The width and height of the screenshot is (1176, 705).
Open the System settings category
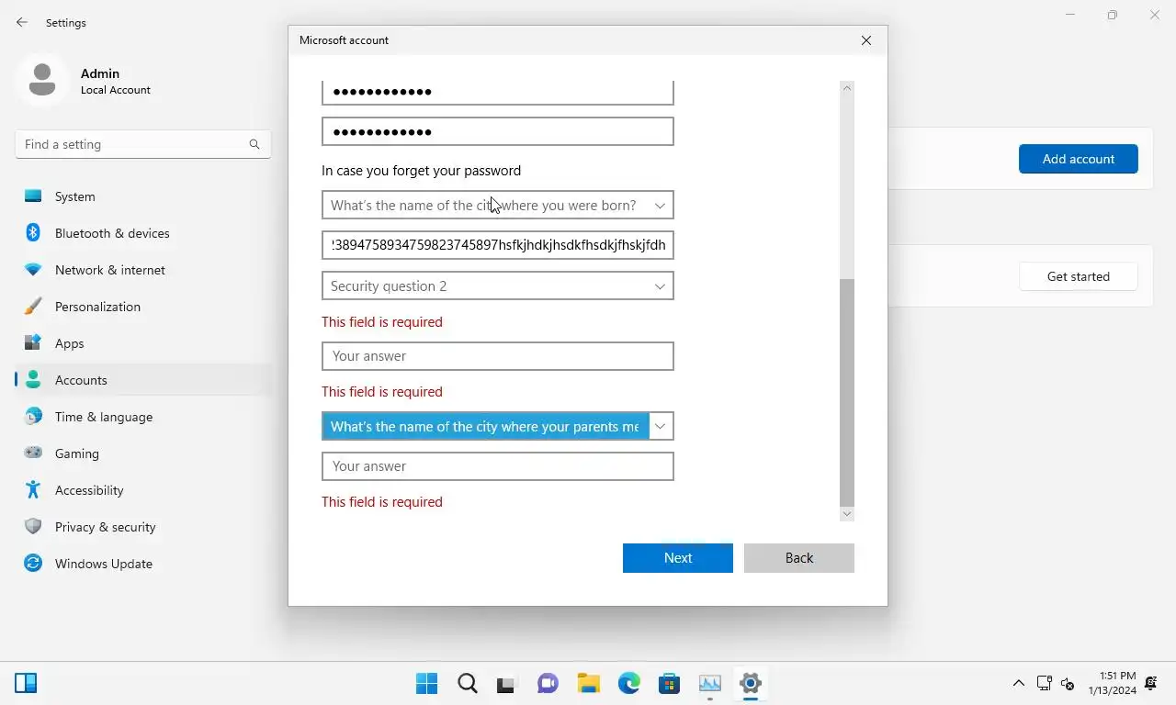tap(143, 196)
